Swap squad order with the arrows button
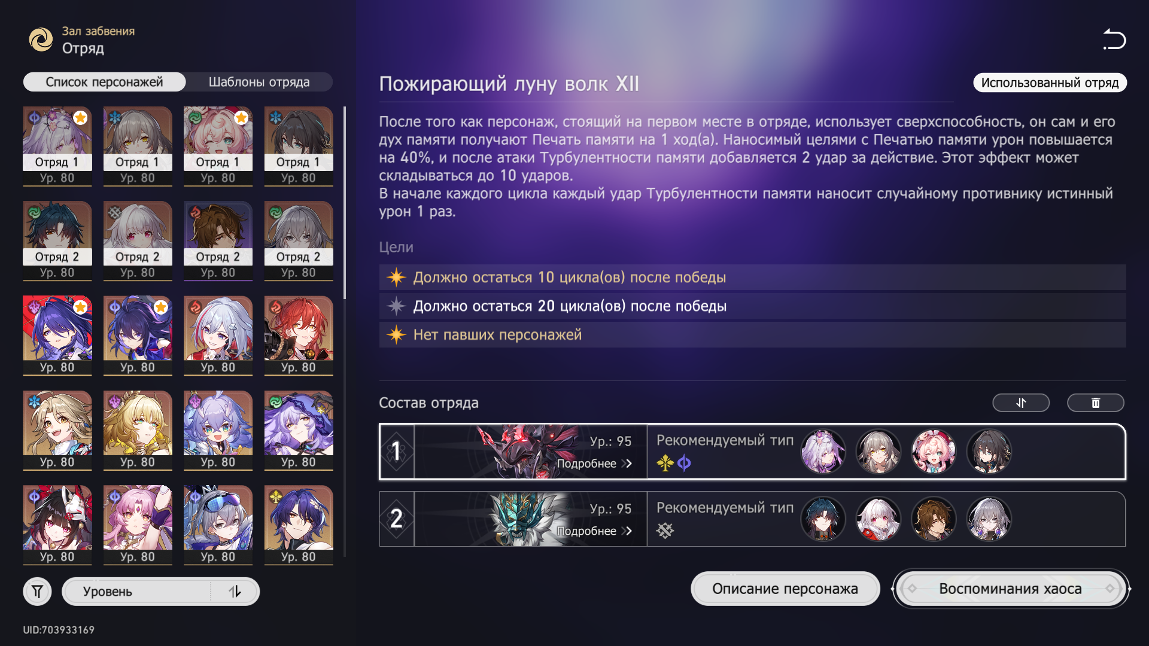 tap(1021, 403)
